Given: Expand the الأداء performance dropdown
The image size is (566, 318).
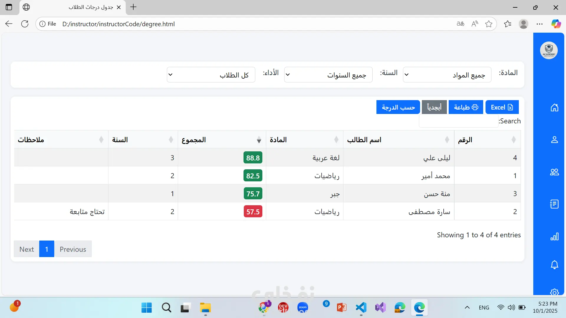Looking at the screenshot, I should 211,75.
